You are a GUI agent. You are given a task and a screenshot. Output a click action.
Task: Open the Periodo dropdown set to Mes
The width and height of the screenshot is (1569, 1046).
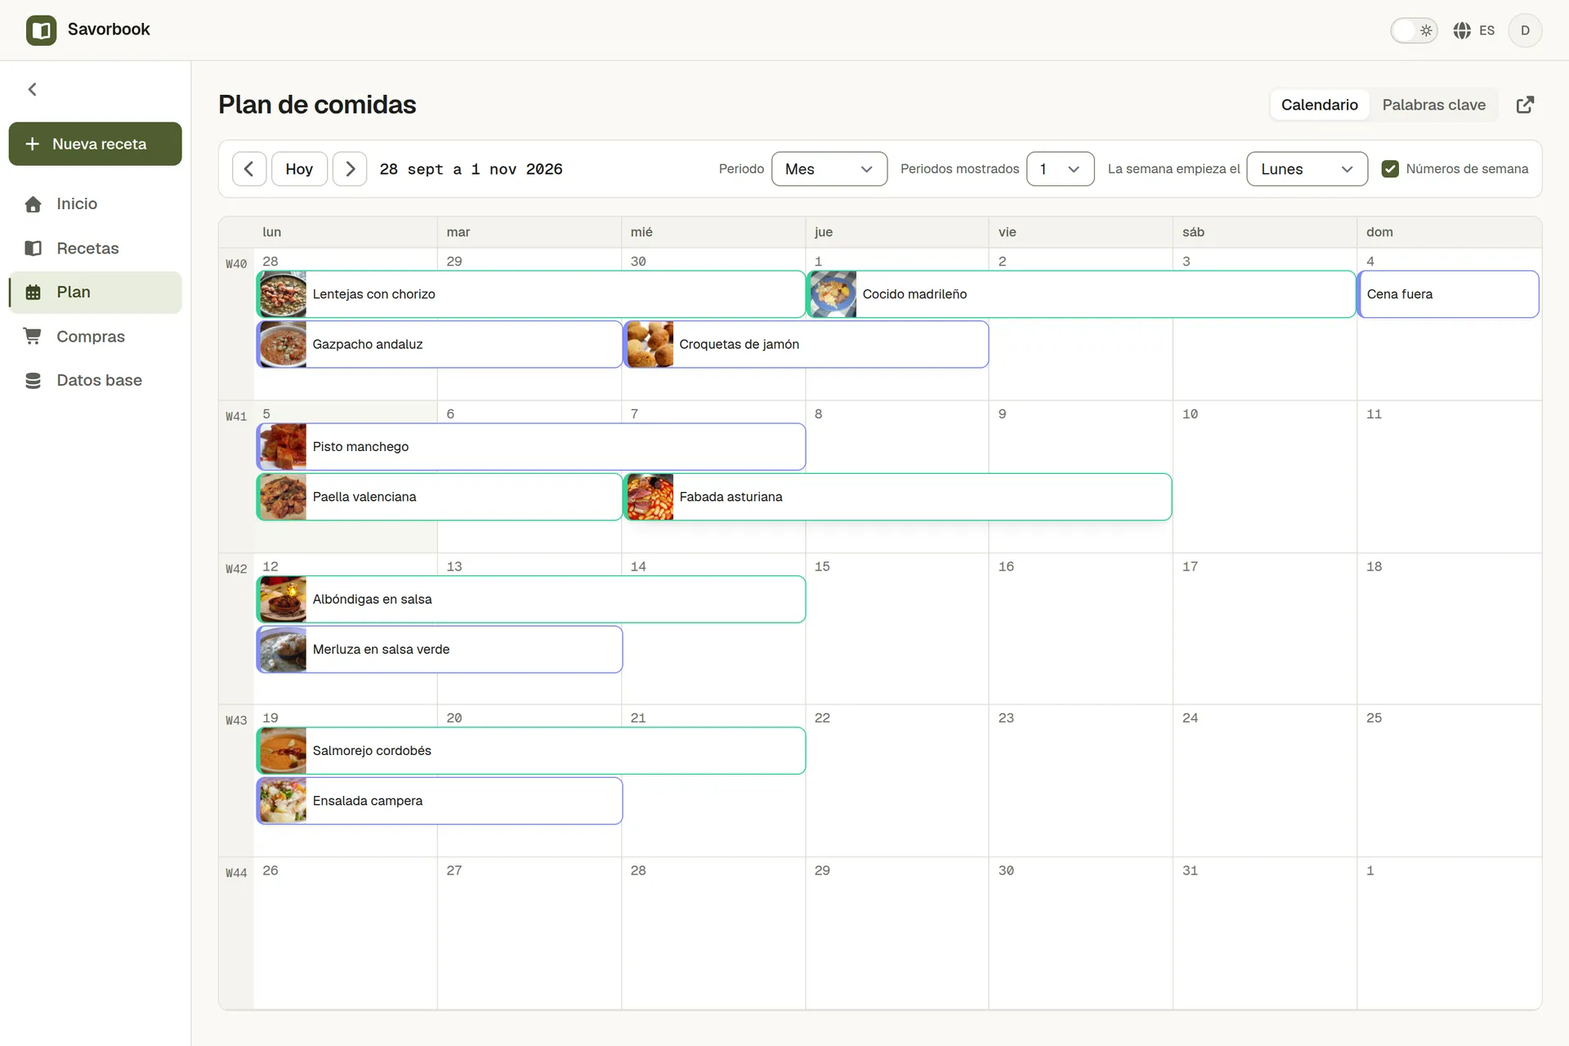(829, 169)
